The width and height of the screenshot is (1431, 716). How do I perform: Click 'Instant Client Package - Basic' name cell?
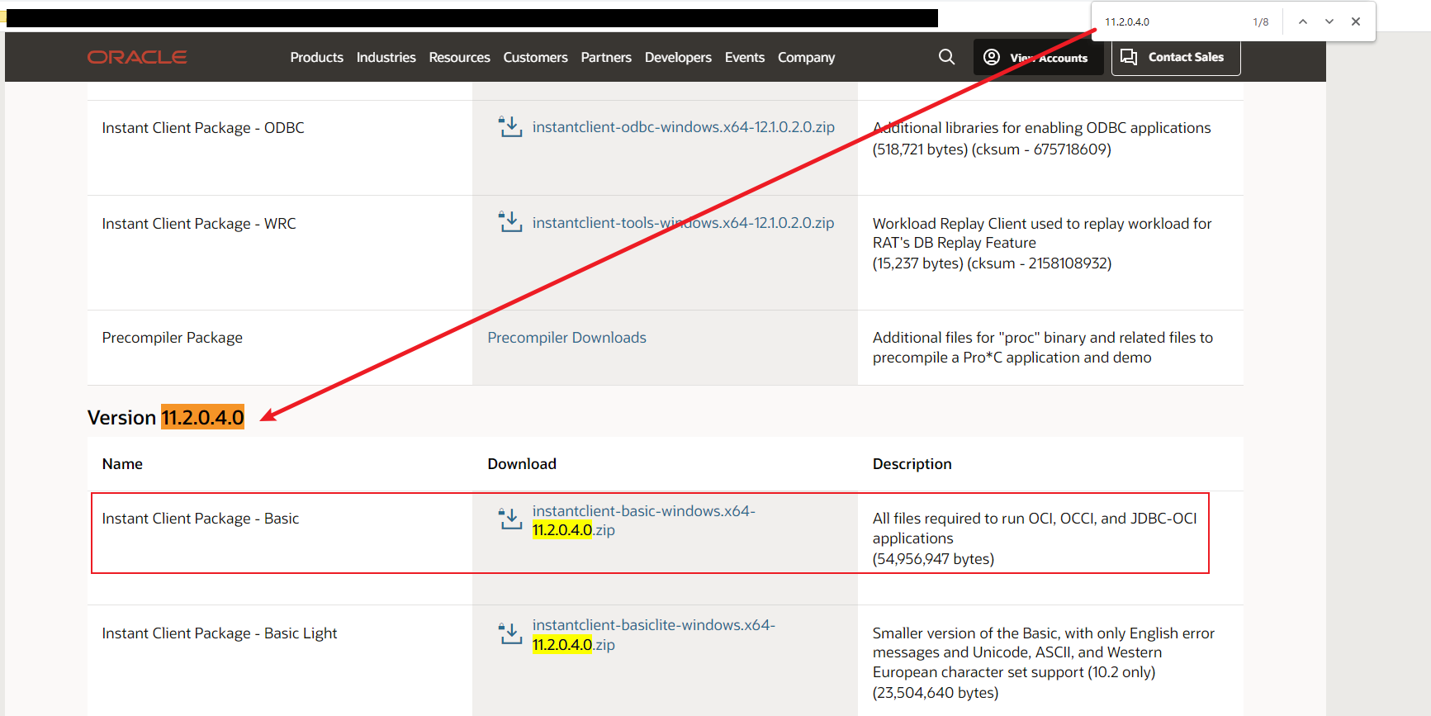click(201, 519)
